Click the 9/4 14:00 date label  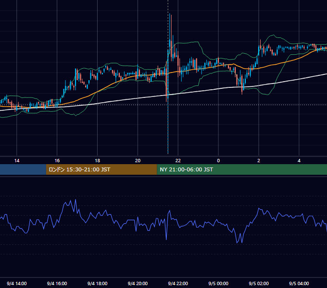[x=17, y=283]
